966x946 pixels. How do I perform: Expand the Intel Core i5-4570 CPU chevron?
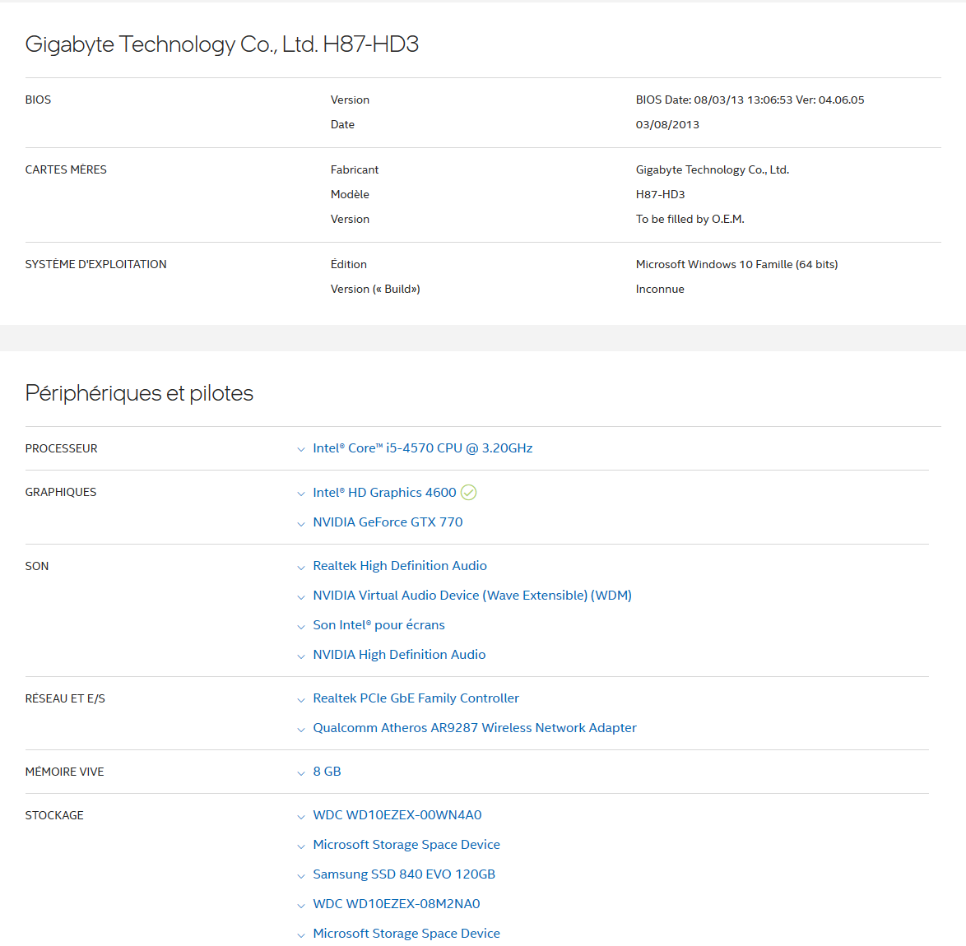[301, 449]
